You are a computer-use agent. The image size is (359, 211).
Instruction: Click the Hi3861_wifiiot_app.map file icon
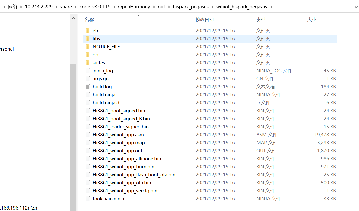(x=88, y=143)
